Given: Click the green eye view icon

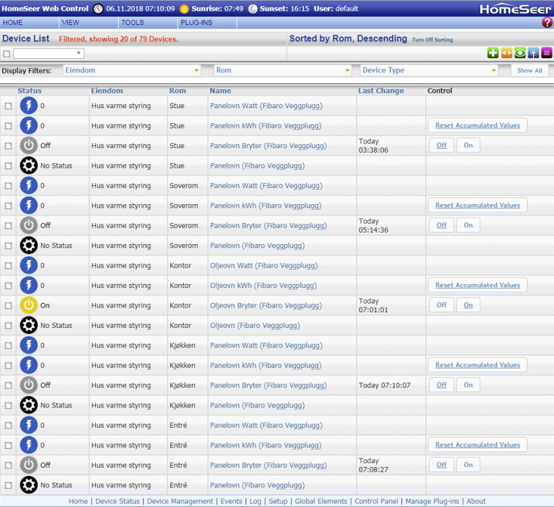Looking at the screenshot, I should coord(520,53).
